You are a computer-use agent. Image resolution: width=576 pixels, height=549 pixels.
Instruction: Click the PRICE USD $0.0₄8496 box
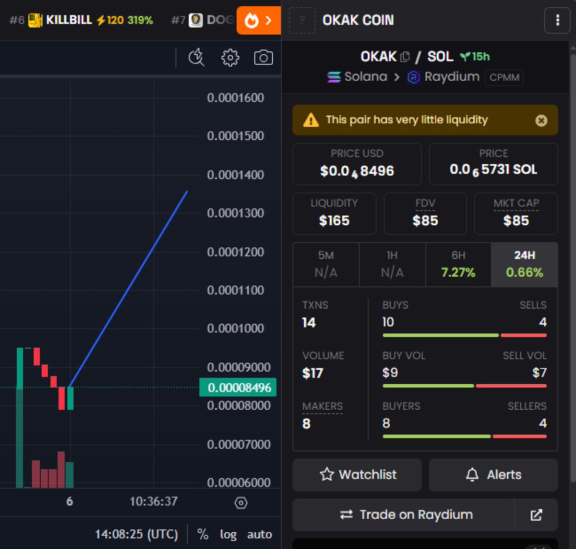[357, 164]
